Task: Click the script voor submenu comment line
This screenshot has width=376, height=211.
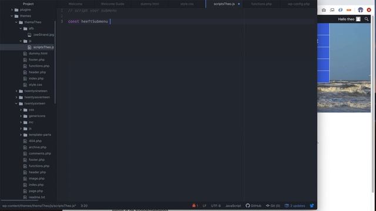Action: (x=92, y=11)
